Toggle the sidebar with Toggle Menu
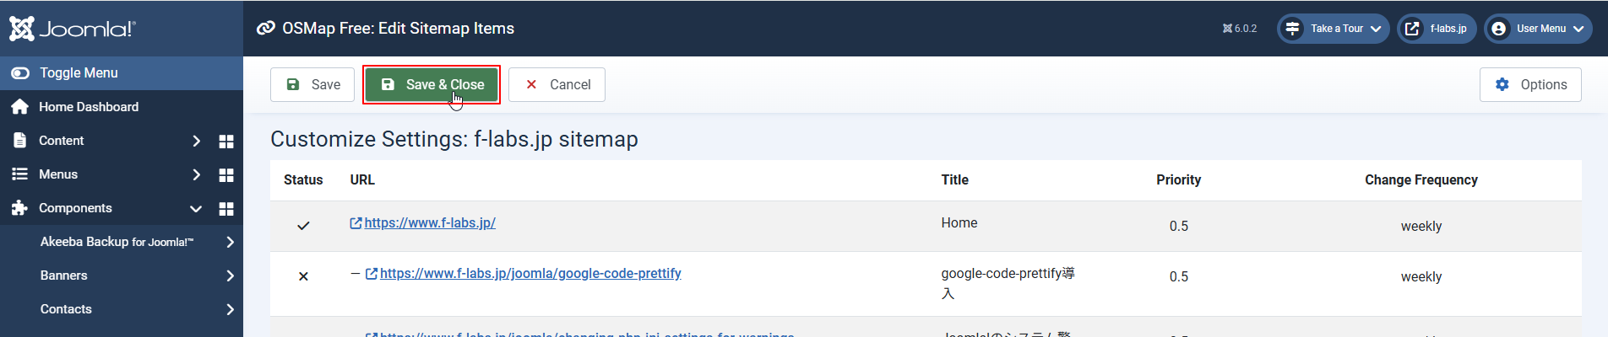Screen dimensions: 1608x337 (78, 73)
